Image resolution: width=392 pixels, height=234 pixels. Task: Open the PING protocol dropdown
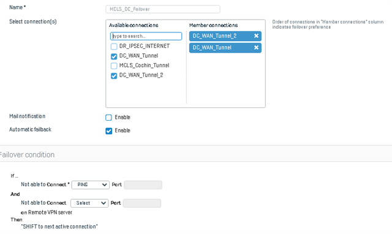click(90, 185)
